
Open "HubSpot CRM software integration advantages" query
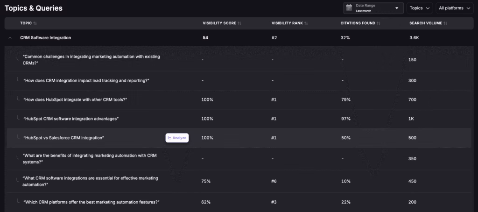71,119
